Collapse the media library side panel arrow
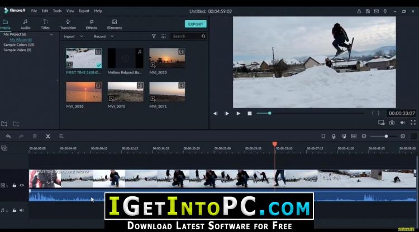The width and height of the screenshot is (419, 232). tap(58, 80)
